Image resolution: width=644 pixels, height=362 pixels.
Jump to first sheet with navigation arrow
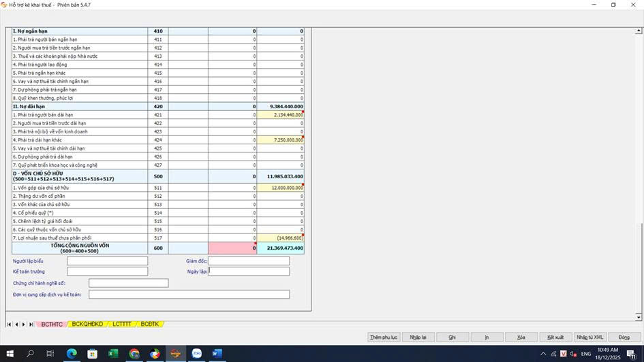[x=9, y=325]
